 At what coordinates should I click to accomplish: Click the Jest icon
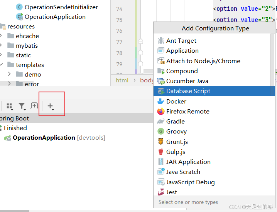[x=161, y=192]
